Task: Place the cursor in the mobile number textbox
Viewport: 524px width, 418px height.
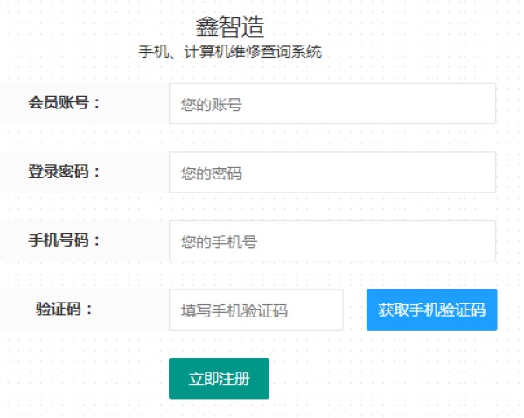Action: pos(332,240)
